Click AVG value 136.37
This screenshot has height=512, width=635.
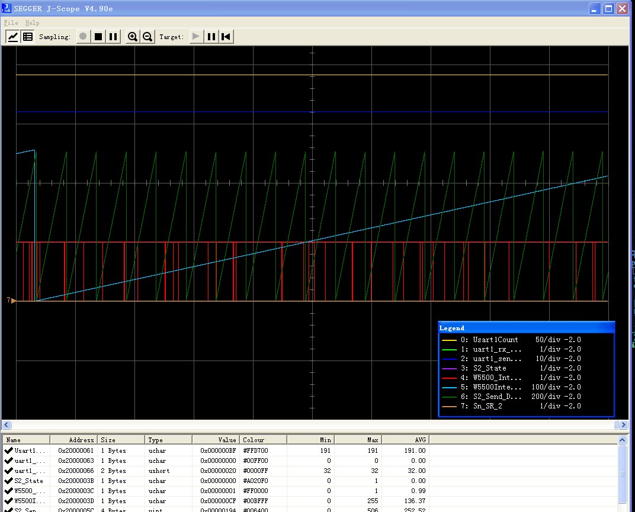pos(415,501)
